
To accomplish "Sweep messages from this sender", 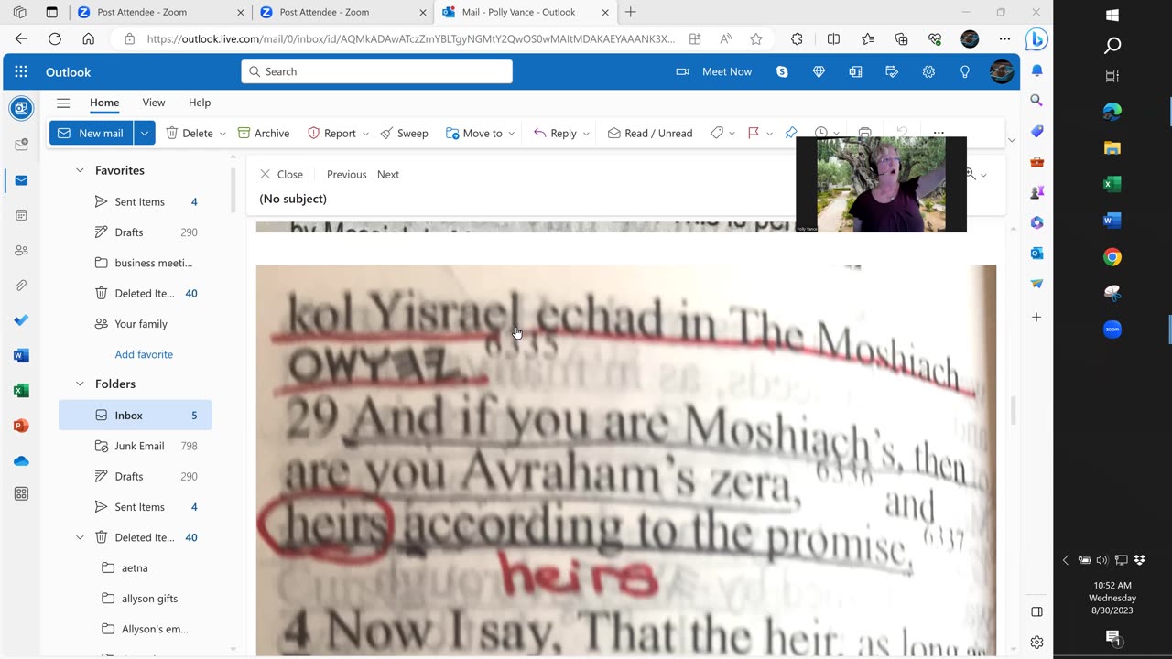I will [404, 133].
